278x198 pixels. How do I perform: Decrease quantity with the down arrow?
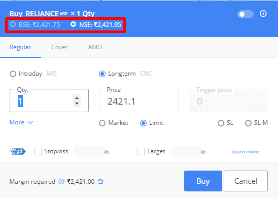pyautogui.click(x=77, y=104)
